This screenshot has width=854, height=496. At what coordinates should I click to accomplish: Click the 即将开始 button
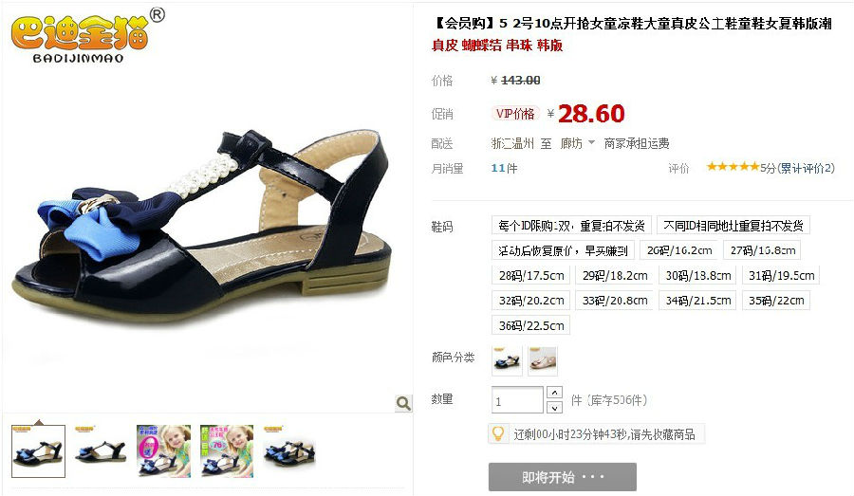[x=562, y=477]
